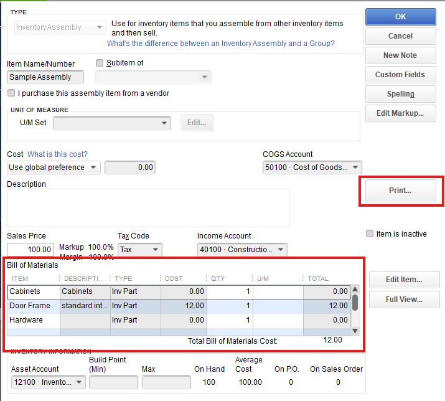Open 'What is this cost?' link
Screen dimensions: 445x401
(x=57, y=154)
